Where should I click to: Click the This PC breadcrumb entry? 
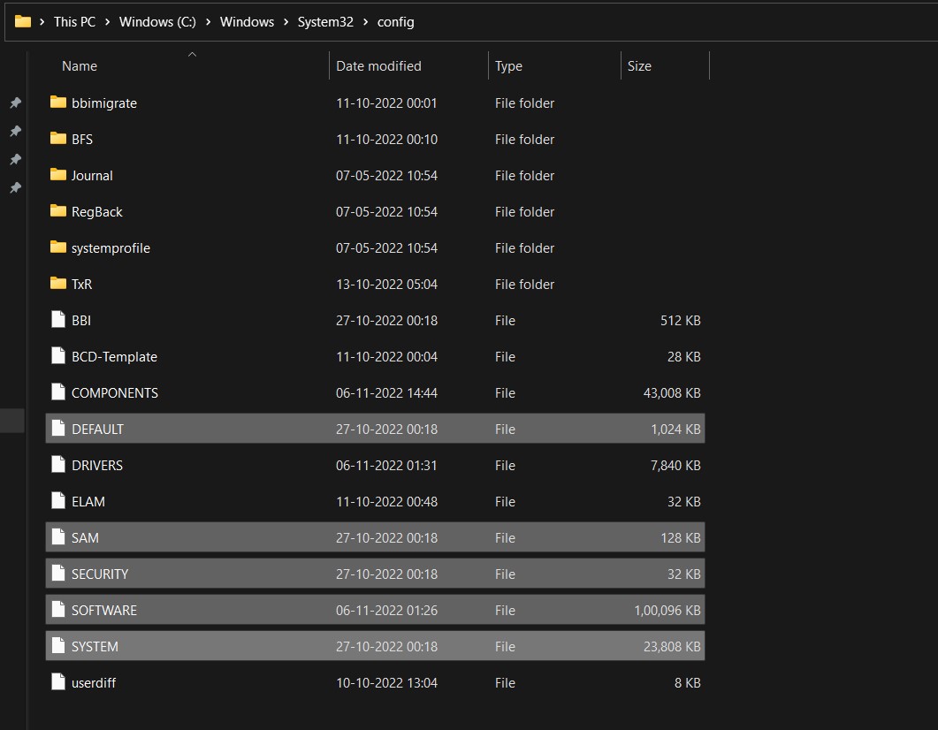(x=74, y=21)
